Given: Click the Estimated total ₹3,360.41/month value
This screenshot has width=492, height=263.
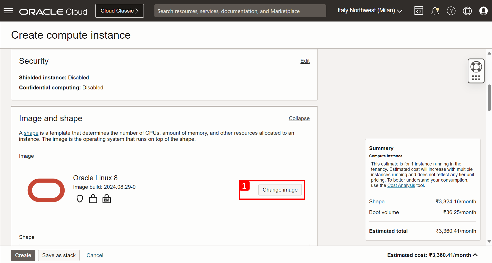Looking at the screenshot, I should (x=456, y=231).
